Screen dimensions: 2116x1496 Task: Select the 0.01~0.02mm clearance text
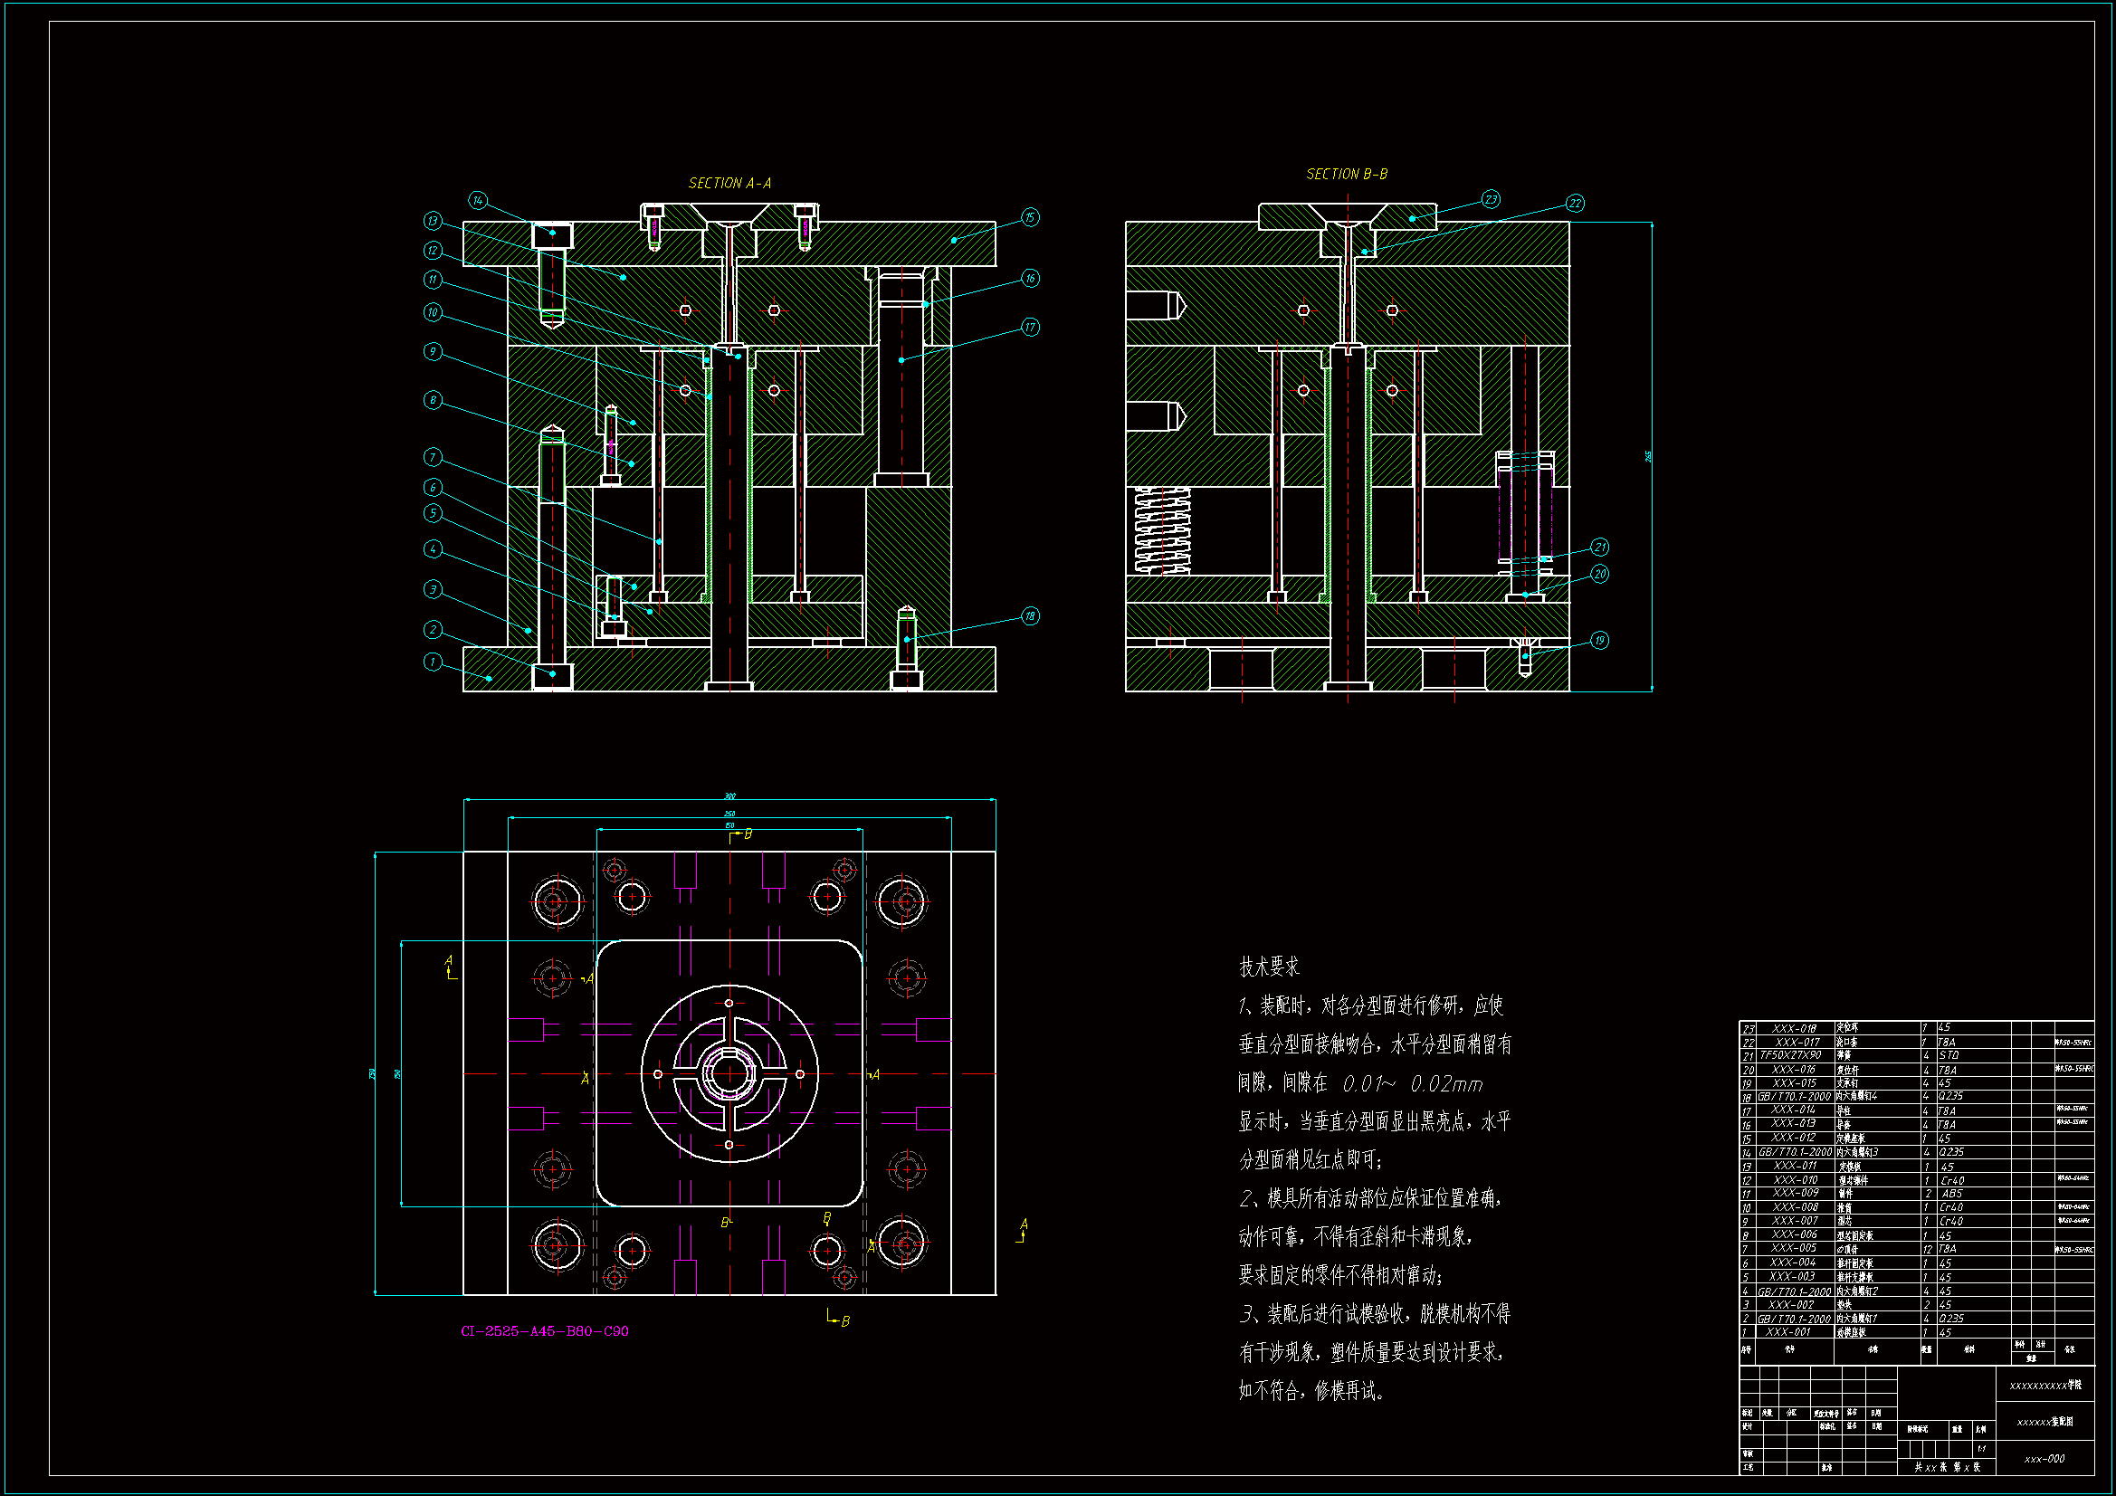point(1412,1084)
